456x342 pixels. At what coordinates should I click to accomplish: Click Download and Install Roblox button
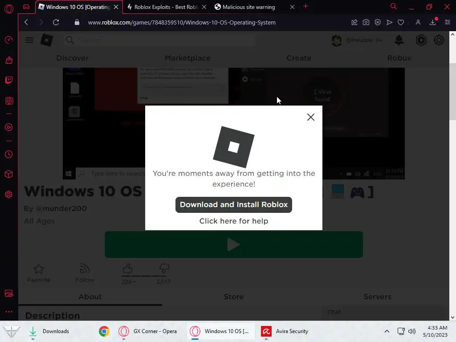click(233, 205)
